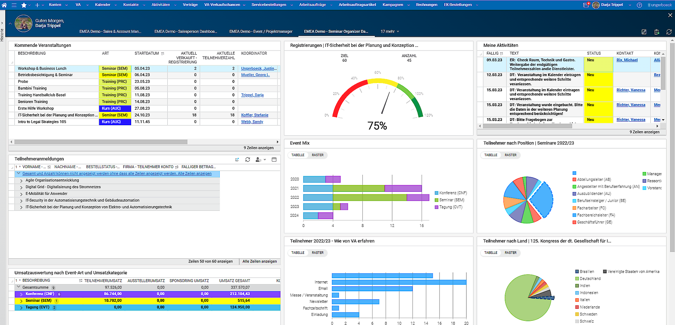Switch to EMEA Demo - Salesperson Dashboard tab
The height and width of the screenshot is (325, 675).
point(186,32)
